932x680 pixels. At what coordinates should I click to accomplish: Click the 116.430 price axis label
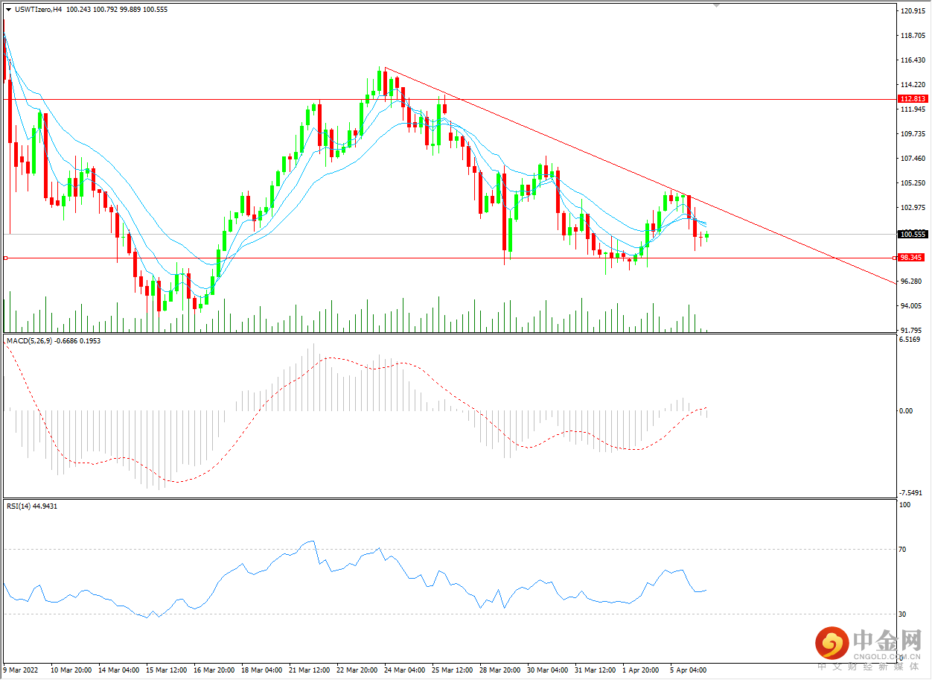912,60
